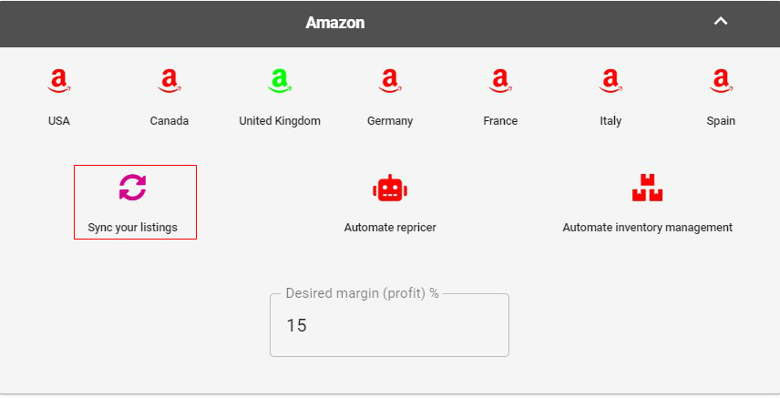The image size is (780, 398).
Task: Click the "Germany" text label
Action: [x=390, y=121]
